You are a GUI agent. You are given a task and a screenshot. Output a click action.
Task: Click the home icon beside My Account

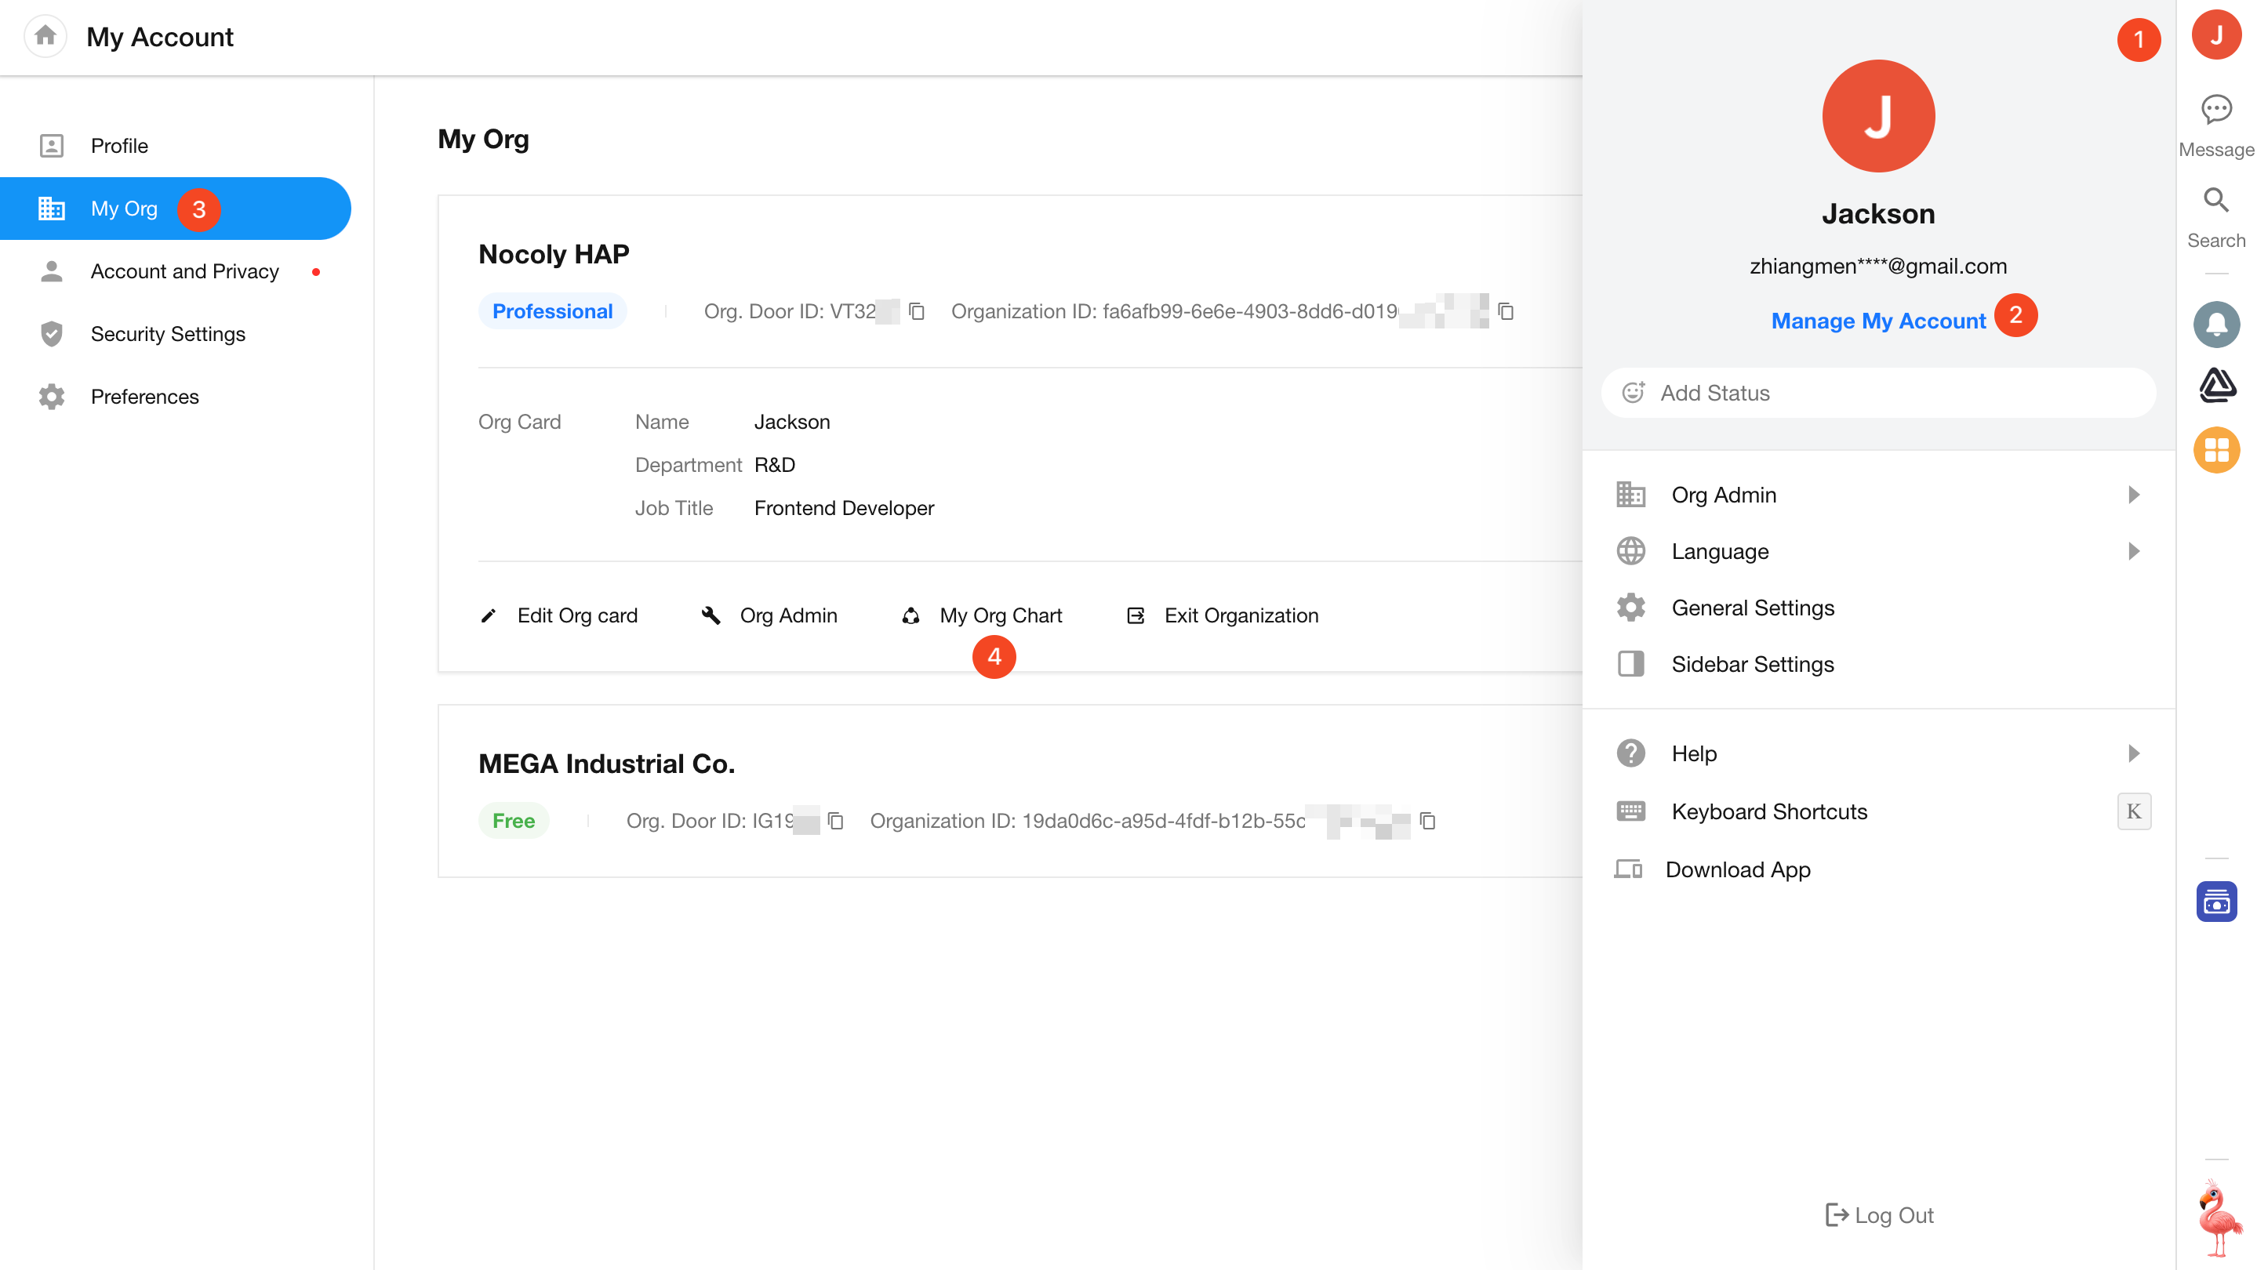(x=45, y=36)
